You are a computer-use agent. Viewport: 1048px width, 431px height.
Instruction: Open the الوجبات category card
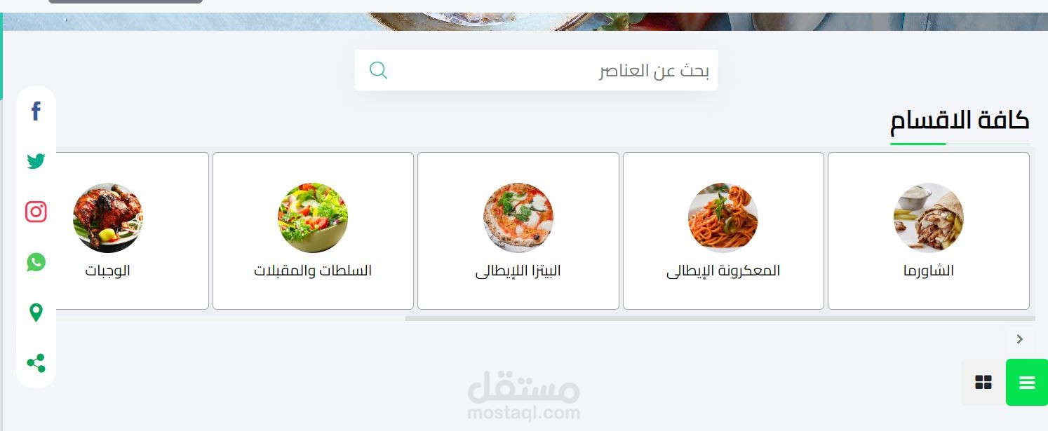click(x=130, y=231)
